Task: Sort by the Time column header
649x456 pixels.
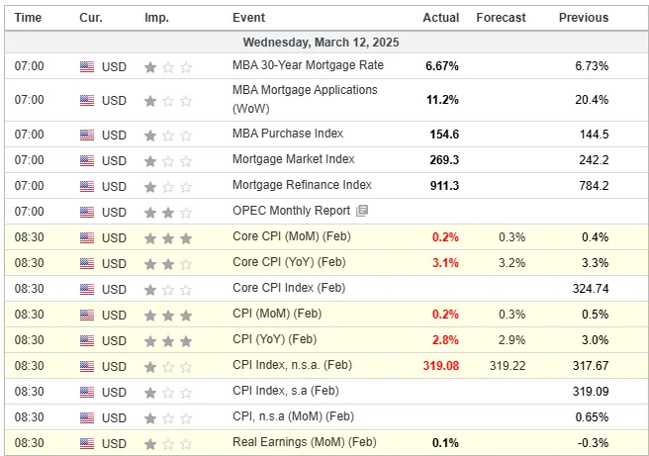Action: (29, 18)
